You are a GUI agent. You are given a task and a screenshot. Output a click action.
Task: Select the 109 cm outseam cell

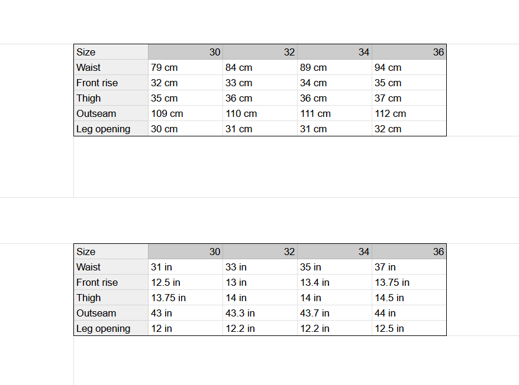coord(167,114)
